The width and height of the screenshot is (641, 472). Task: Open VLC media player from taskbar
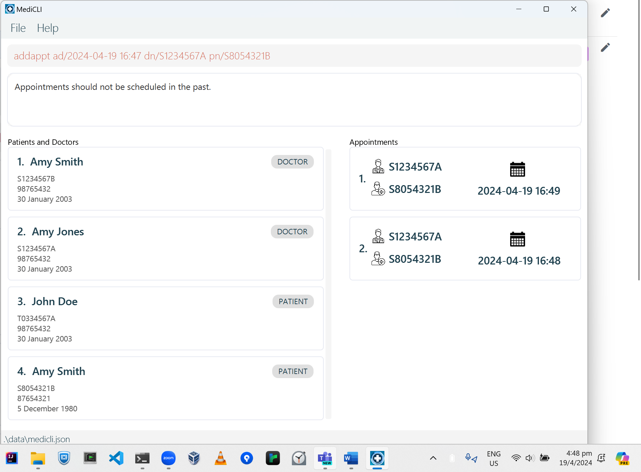click(x=220, y=458)
